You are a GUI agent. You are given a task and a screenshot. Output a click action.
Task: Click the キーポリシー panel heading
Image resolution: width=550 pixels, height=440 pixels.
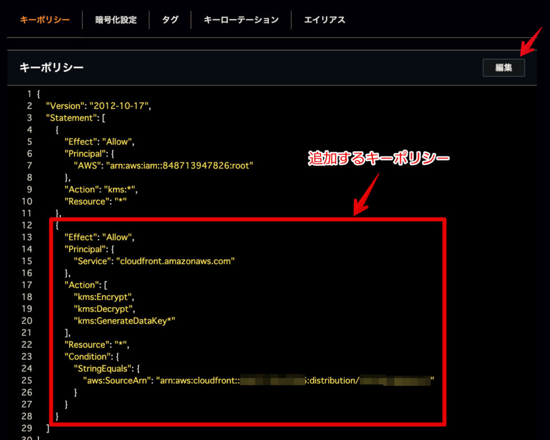(52, 68)
